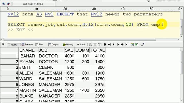Toggle the auto-fit columns icon
This screenshot has height=103, width=184.
(95, 45)
